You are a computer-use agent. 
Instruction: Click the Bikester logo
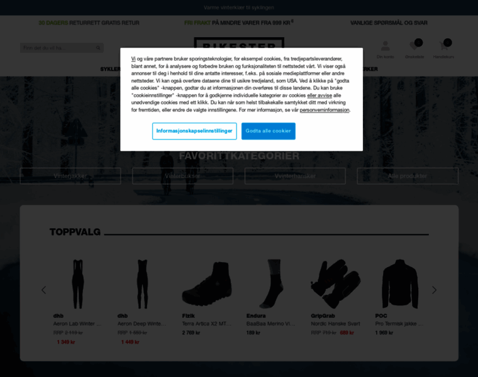(x=239, y=43)
